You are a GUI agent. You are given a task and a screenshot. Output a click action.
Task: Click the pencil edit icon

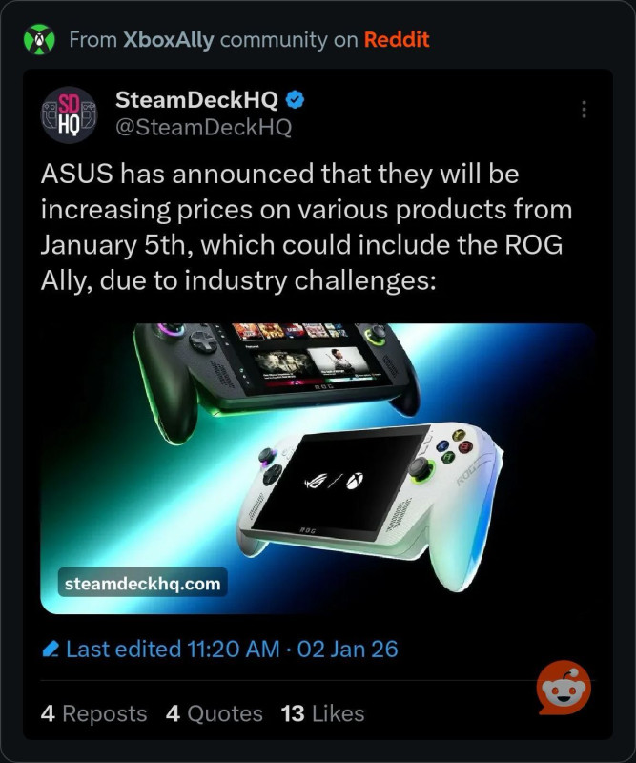point(51,650)
